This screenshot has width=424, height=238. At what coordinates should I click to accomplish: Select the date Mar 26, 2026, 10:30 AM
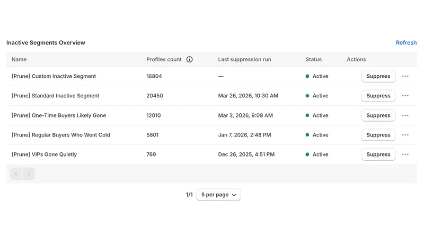click(x=248, y=96)
